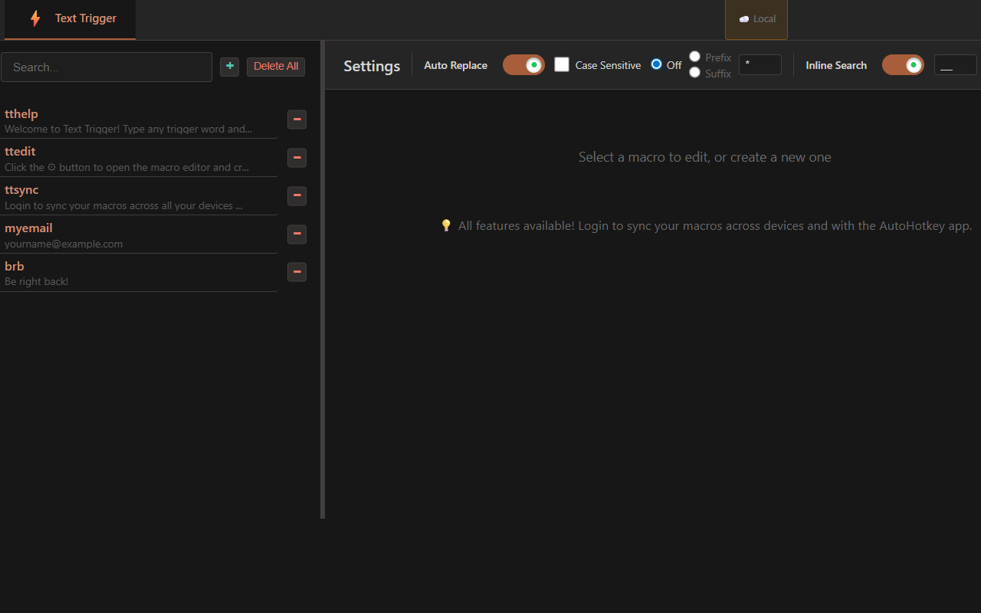
Task: Toggle the Auto Replace switch
Action: pyautogui.click(x=523, y=65)
